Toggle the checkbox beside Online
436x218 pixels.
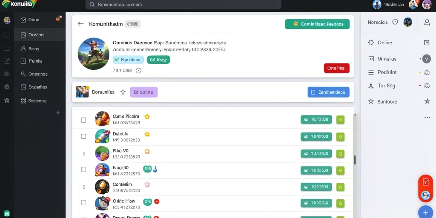427,43
